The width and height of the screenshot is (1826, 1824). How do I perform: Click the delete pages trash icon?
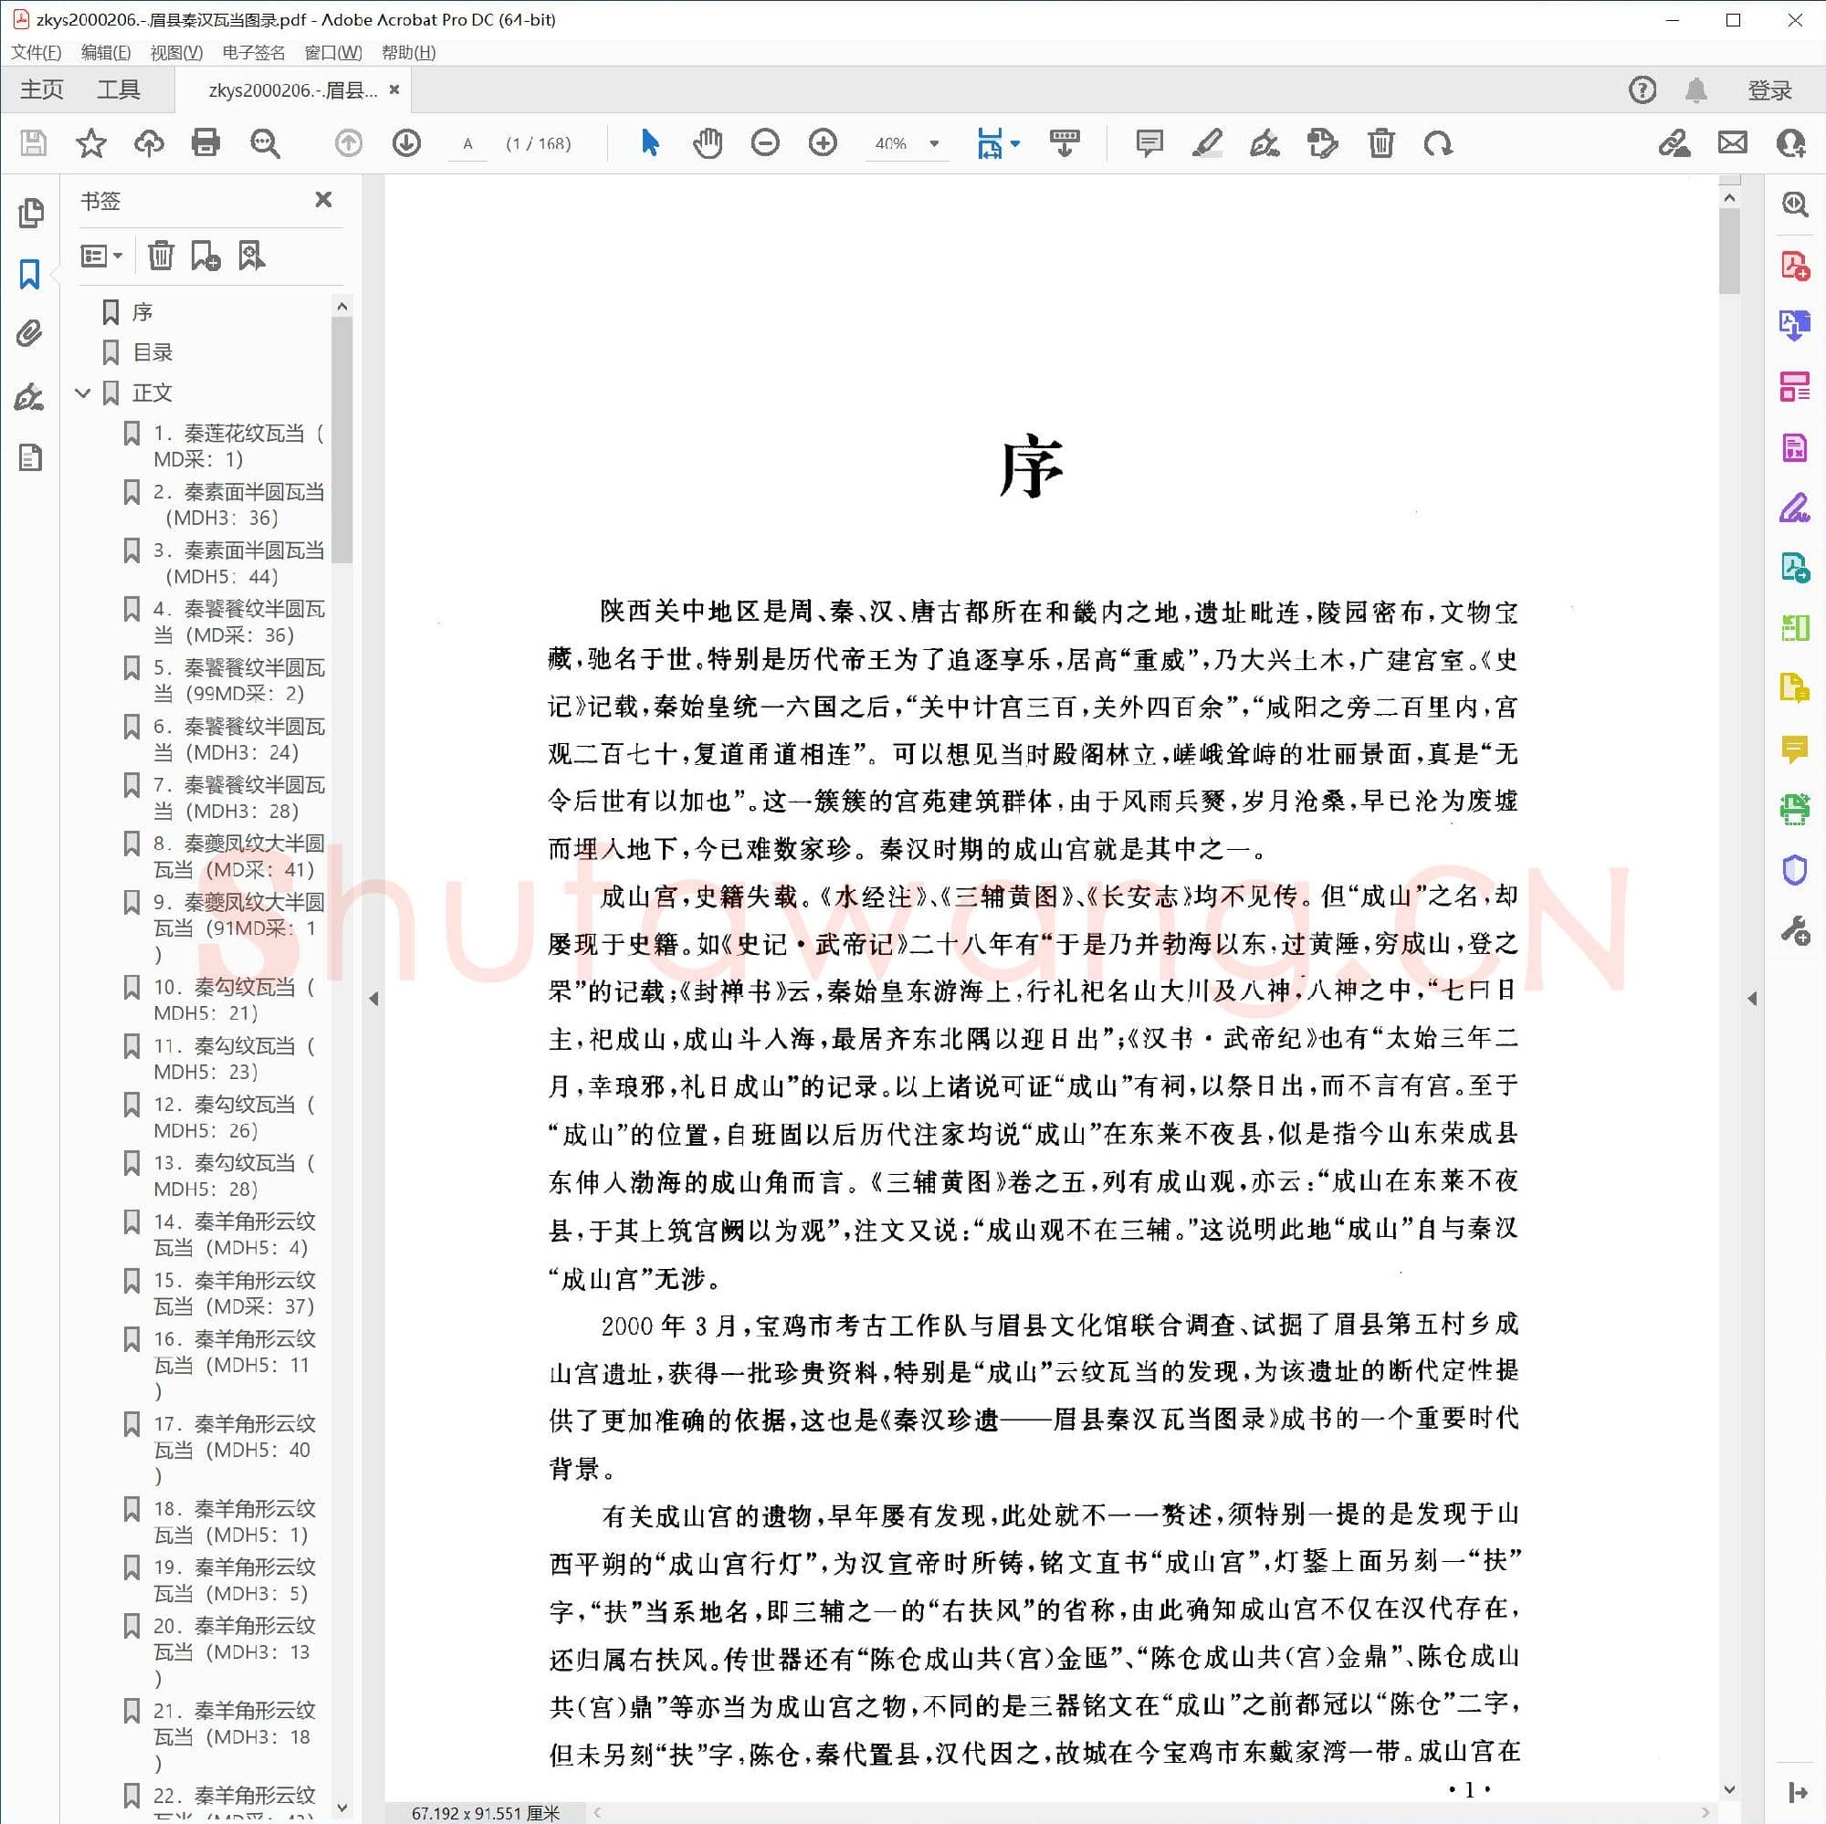[1380, 143]
